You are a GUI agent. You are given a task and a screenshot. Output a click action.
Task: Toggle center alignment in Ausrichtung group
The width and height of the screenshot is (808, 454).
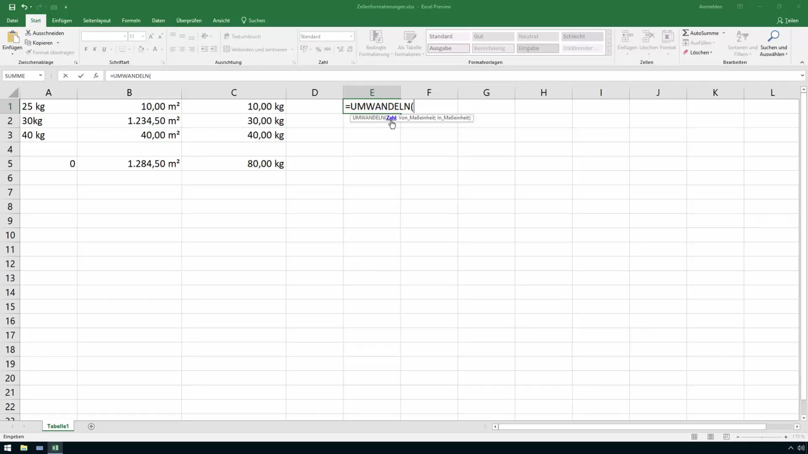click(x=182, y=49)
